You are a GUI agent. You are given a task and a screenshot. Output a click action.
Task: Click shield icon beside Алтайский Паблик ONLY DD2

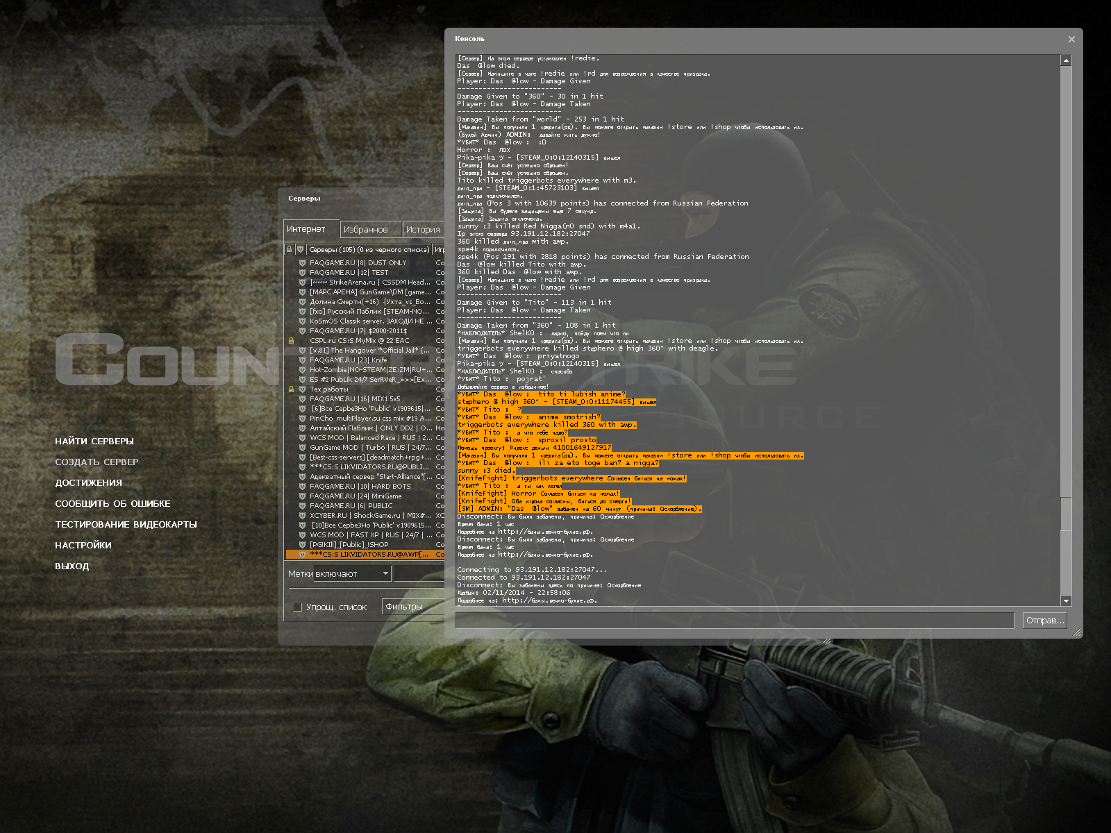[302, 428]
